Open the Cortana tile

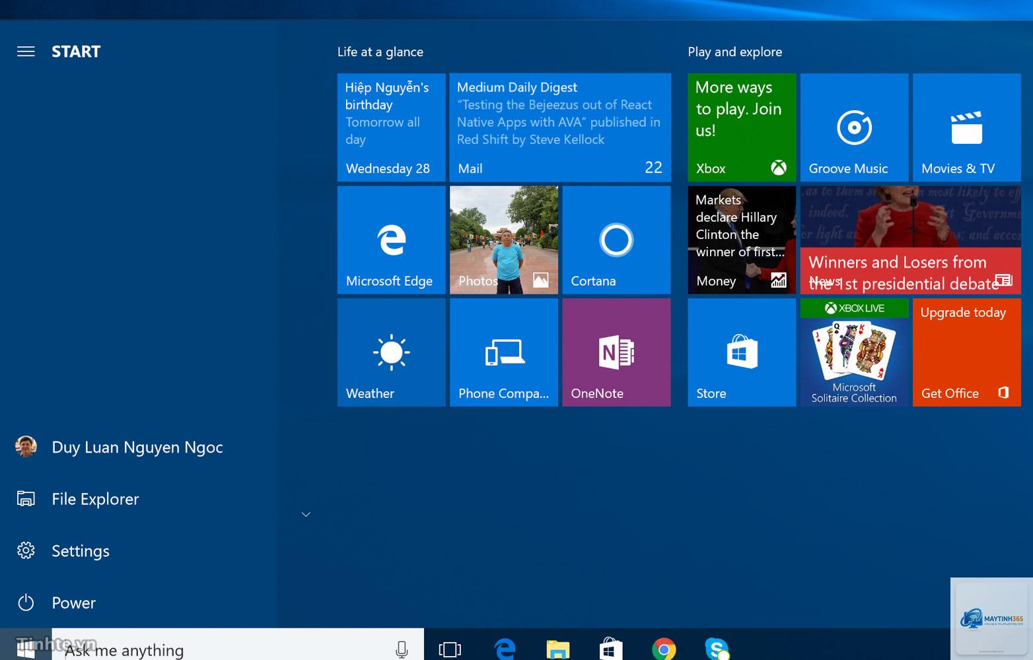[616, 240]
